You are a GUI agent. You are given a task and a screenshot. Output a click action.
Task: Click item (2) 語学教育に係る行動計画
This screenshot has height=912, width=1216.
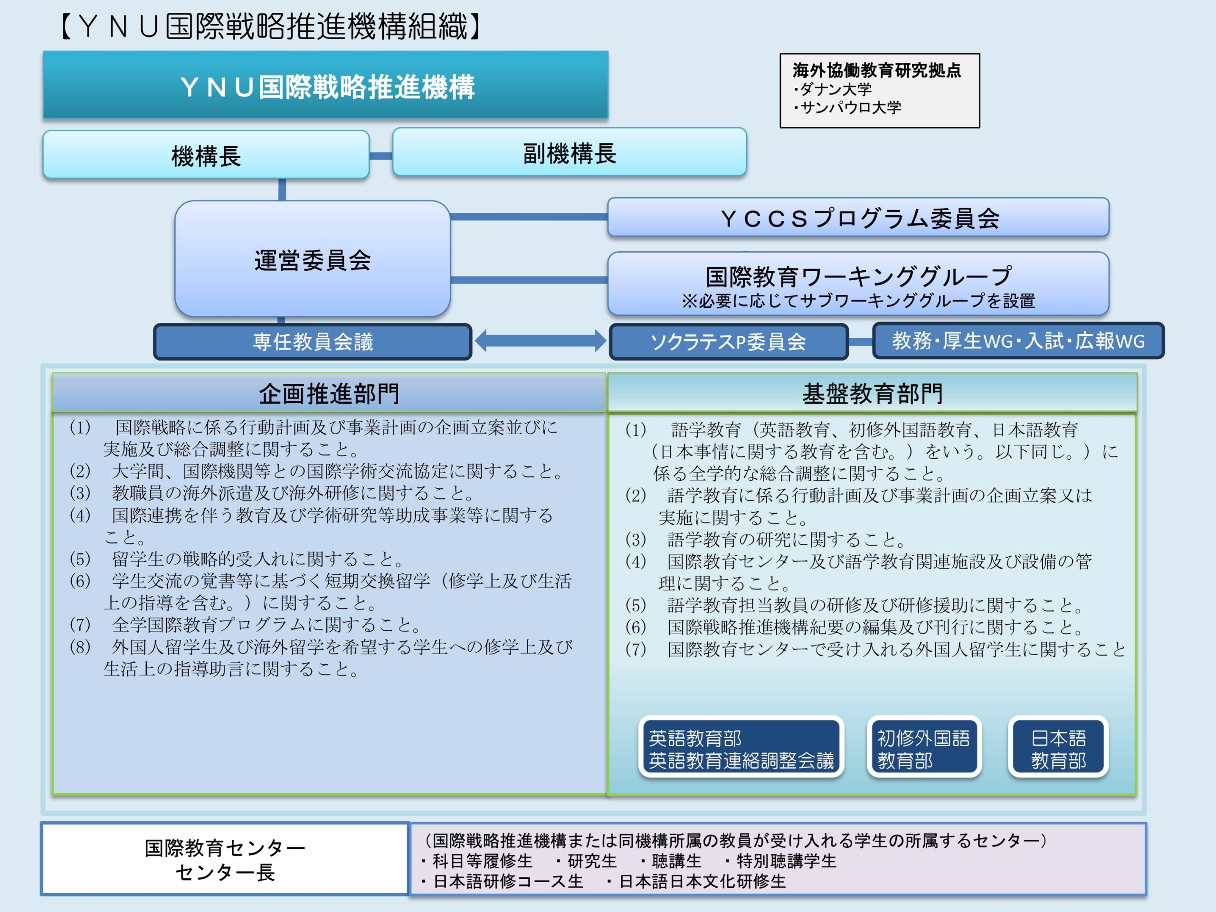pyautogui.click(x=859, y=506)
